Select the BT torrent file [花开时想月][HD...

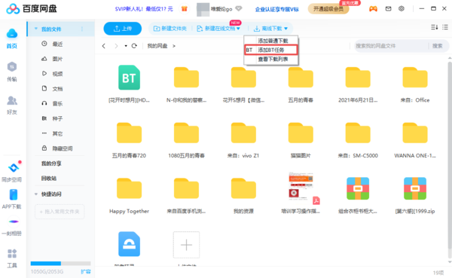pos(129,84)
